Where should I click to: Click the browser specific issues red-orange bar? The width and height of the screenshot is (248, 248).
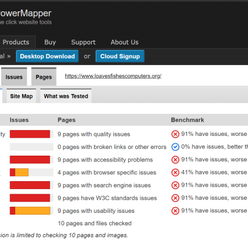[19, 173]
